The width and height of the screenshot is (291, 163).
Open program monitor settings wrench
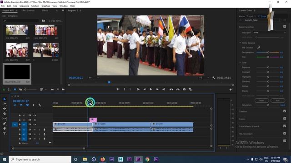(213, 77)
